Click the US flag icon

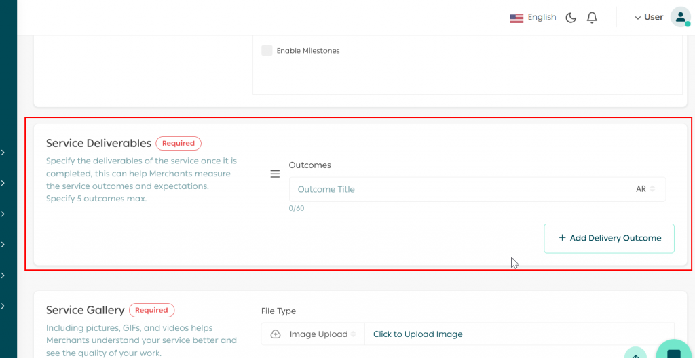pyautogui.click(x=516, y=18)
